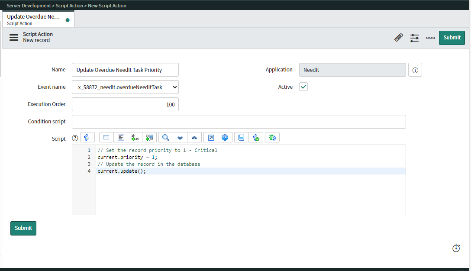Click the 'Execution Order' field label
This screenshot has width=471, height=271.
click(47, 104)
